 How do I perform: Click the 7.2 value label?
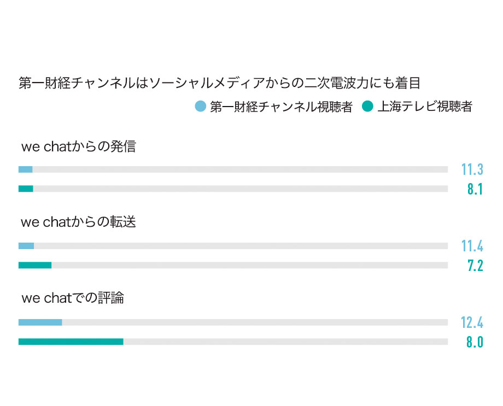click(475, 266)
